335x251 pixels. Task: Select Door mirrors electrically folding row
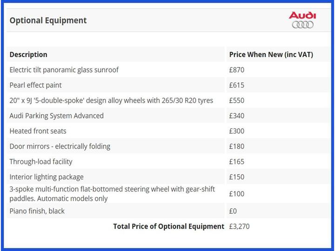click(x=60, y=146)
